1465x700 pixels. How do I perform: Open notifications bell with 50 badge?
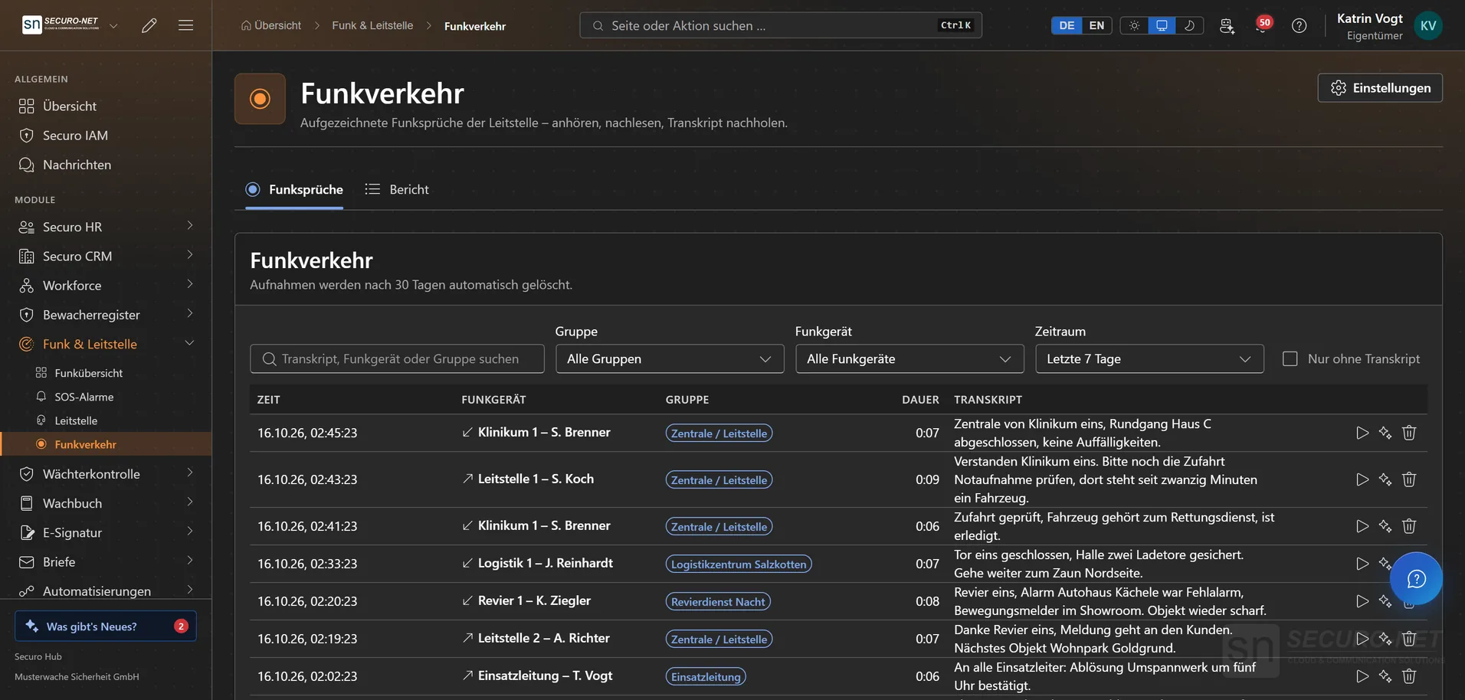[1262, 25]
